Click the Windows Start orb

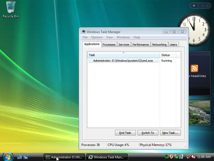click(8, 157)
